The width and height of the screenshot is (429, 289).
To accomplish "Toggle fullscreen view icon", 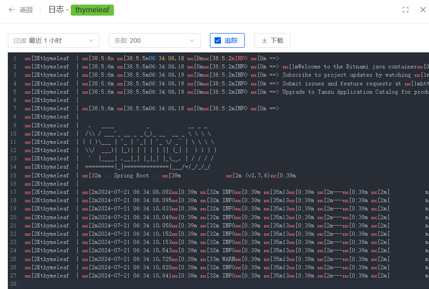I will 406,10.
